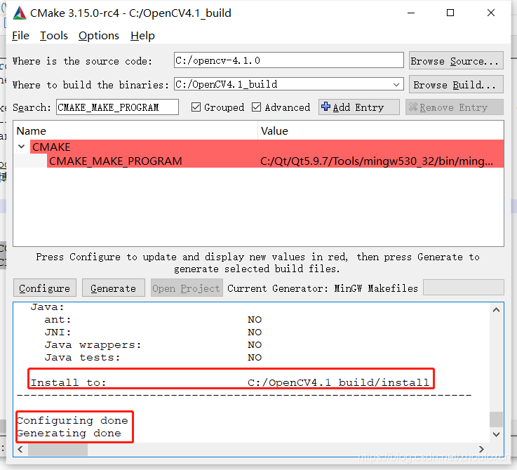Screen dimensions: 517x470
Task: Click the output log scroll up arrow
Action: click(496, 310)
